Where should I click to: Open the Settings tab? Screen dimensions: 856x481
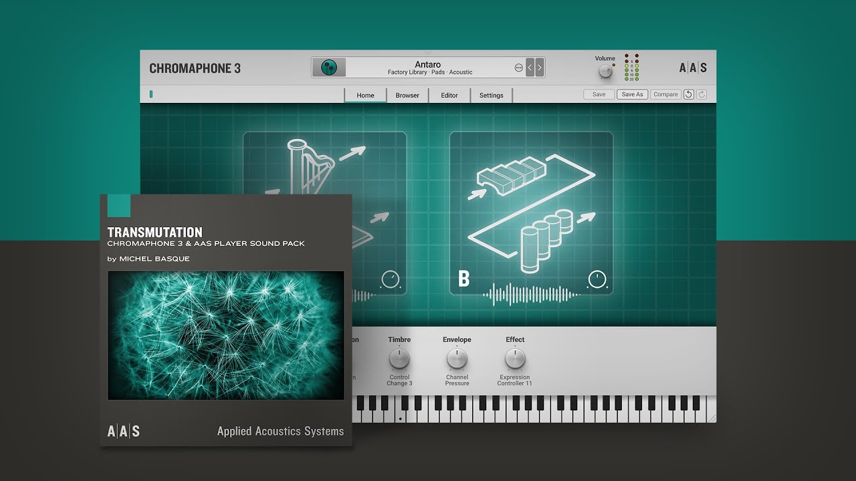[x=492, y=95]
